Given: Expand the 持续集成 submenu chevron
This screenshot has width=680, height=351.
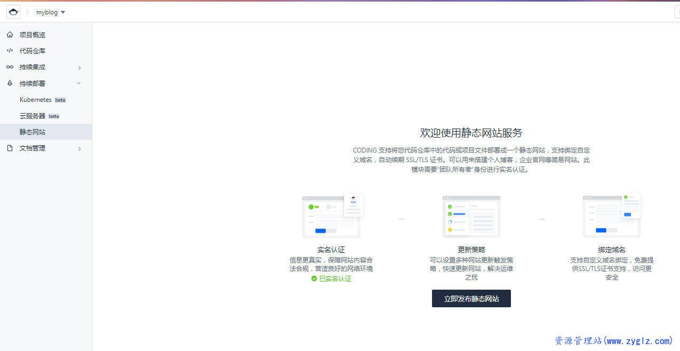Looking at the screenshot, I should [x=79, y=68].
